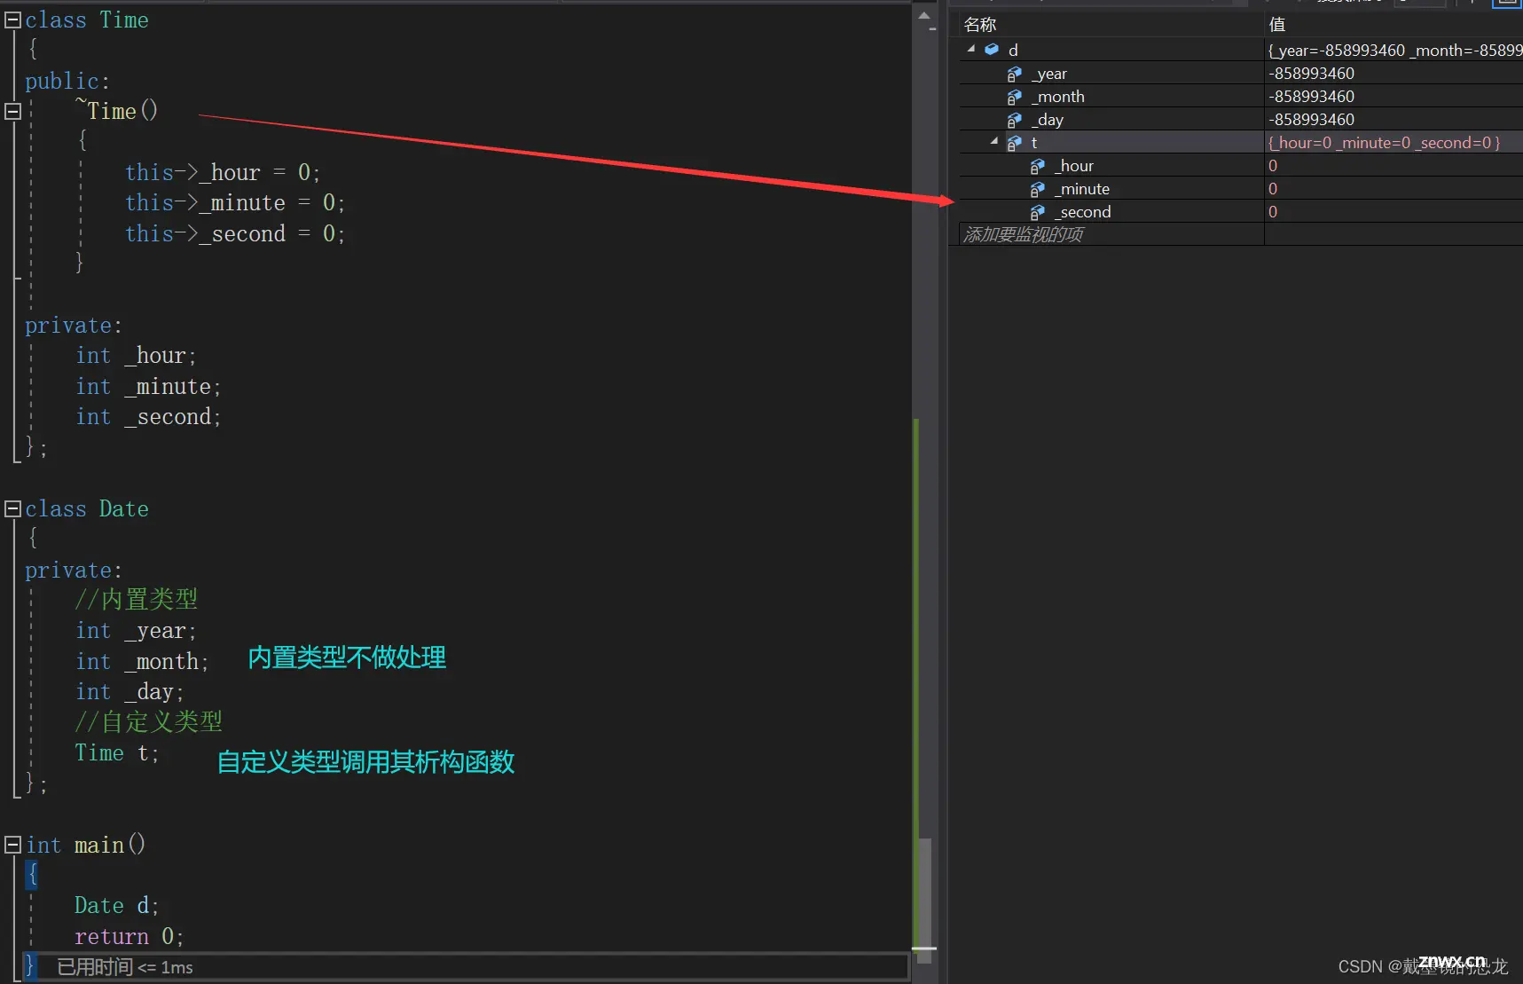Click the 名称 column header

click(x=1111, y=24)
